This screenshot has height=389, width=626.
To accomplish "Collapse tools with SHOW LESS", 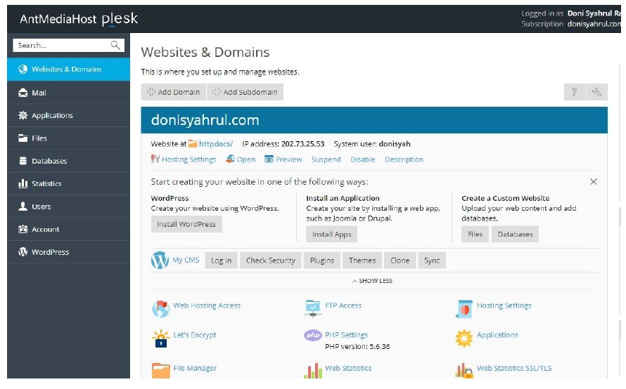I will pos(372,281).
